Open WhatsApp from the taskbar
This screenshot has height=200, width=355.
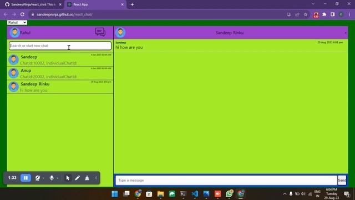tap(229, 194)
